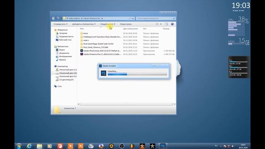
Task: Open the media player taskbar icon
Action: pos(50,146)
